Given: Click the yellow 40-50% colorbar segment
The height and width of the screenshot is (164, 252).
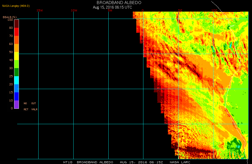Looking at the screenshot, I should coord(17,56).
